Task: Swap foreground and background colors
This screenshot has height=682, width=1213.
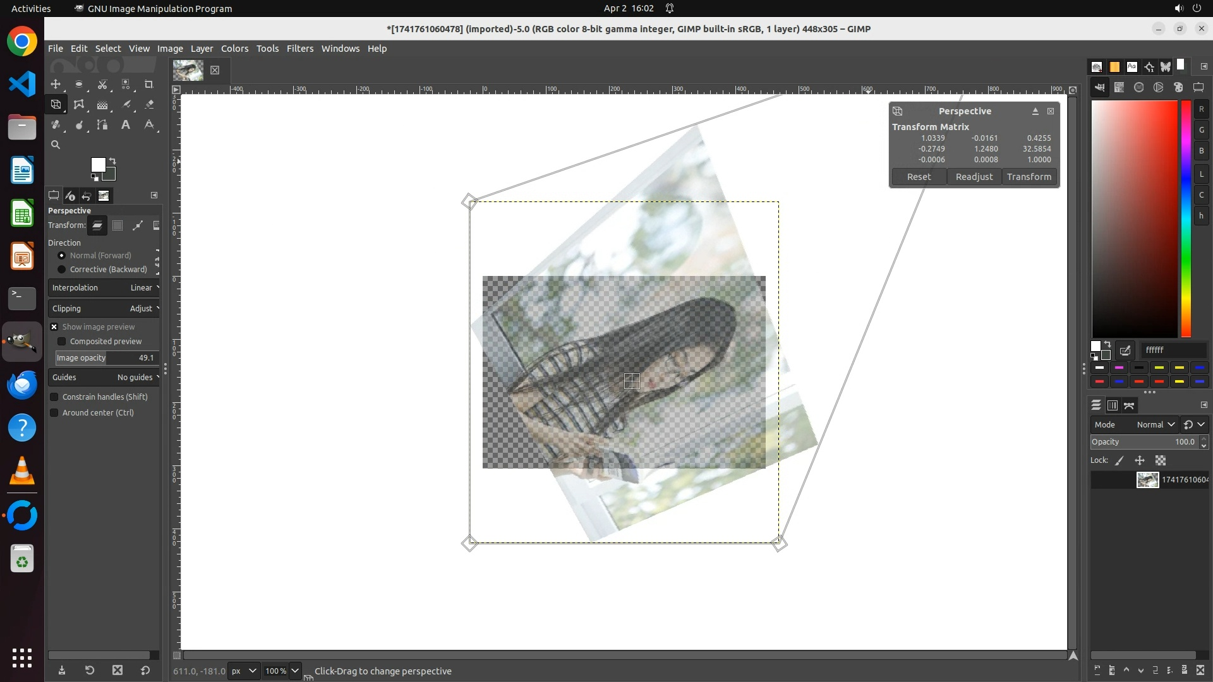Action: (x=112, y=161)
